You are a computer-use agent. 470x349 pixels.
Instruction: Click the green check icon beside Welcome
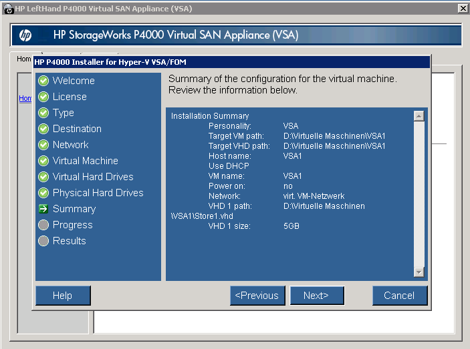43,81
